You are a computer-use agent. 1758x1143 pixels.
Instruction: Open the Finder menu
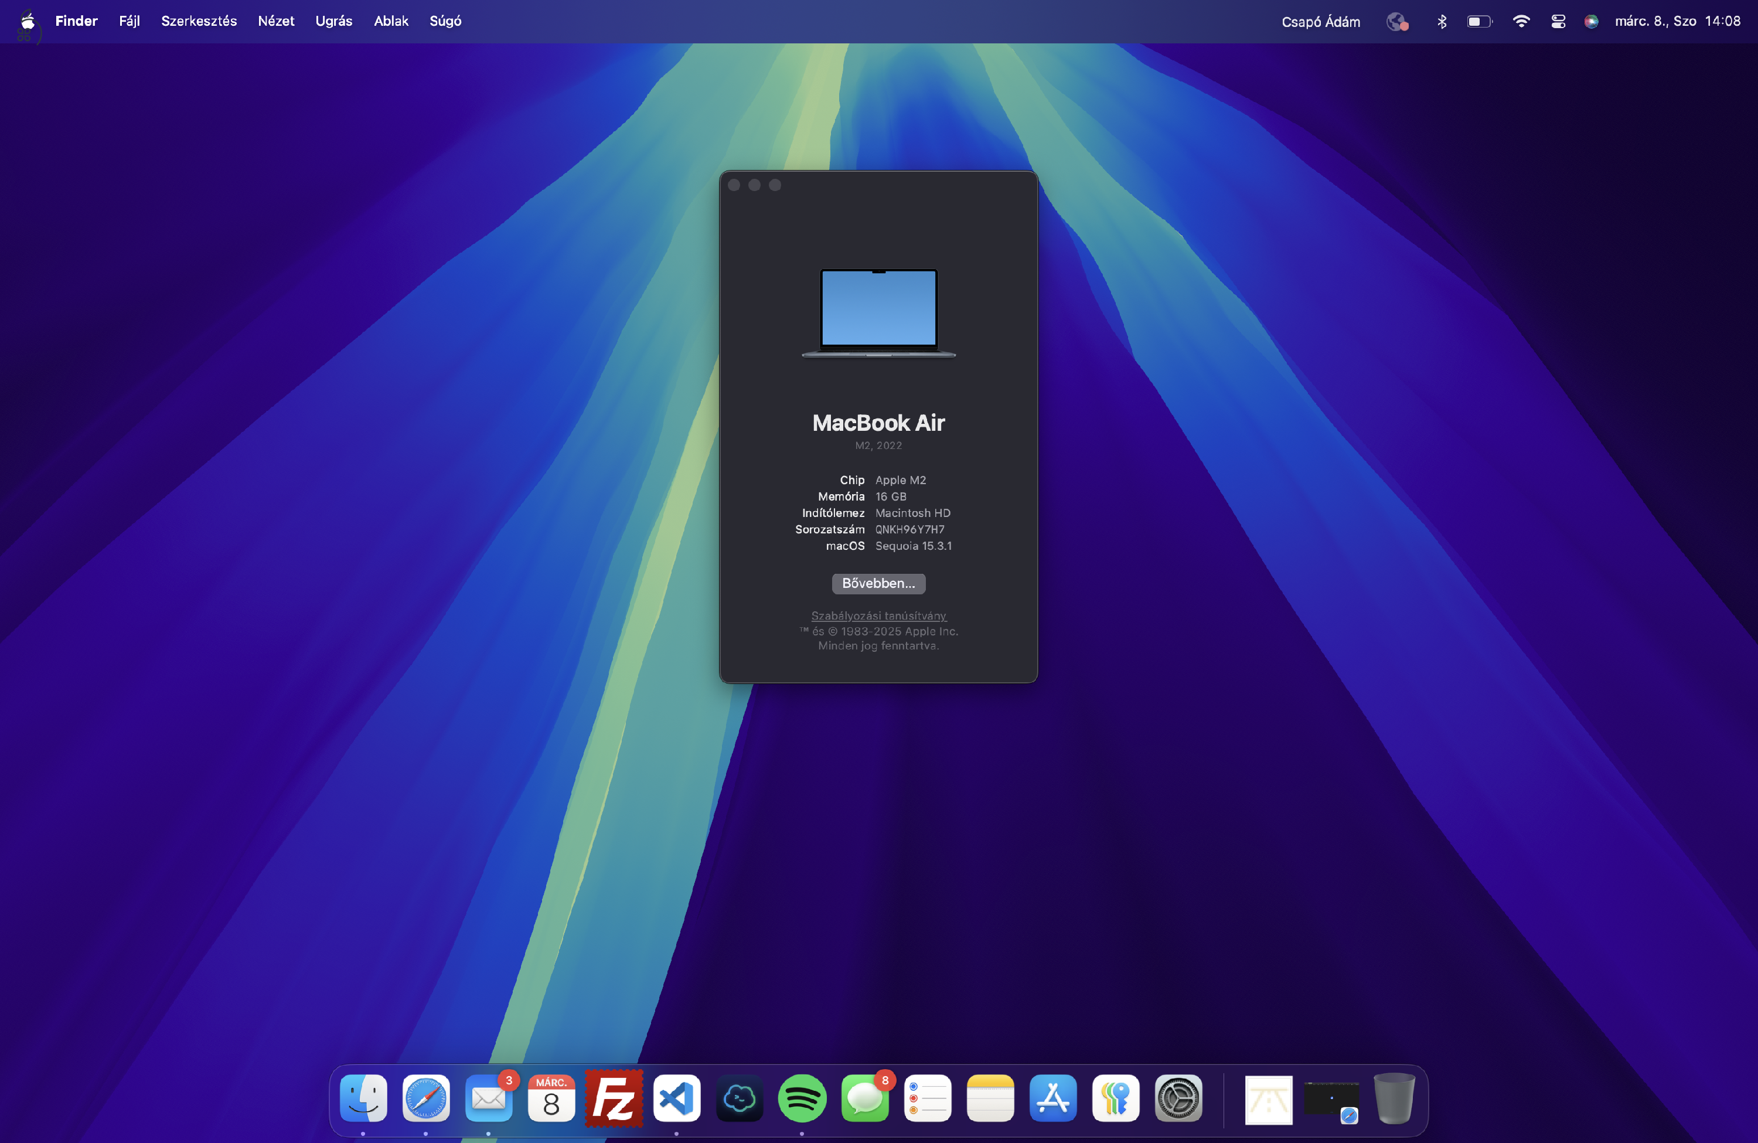pos(76,21)
